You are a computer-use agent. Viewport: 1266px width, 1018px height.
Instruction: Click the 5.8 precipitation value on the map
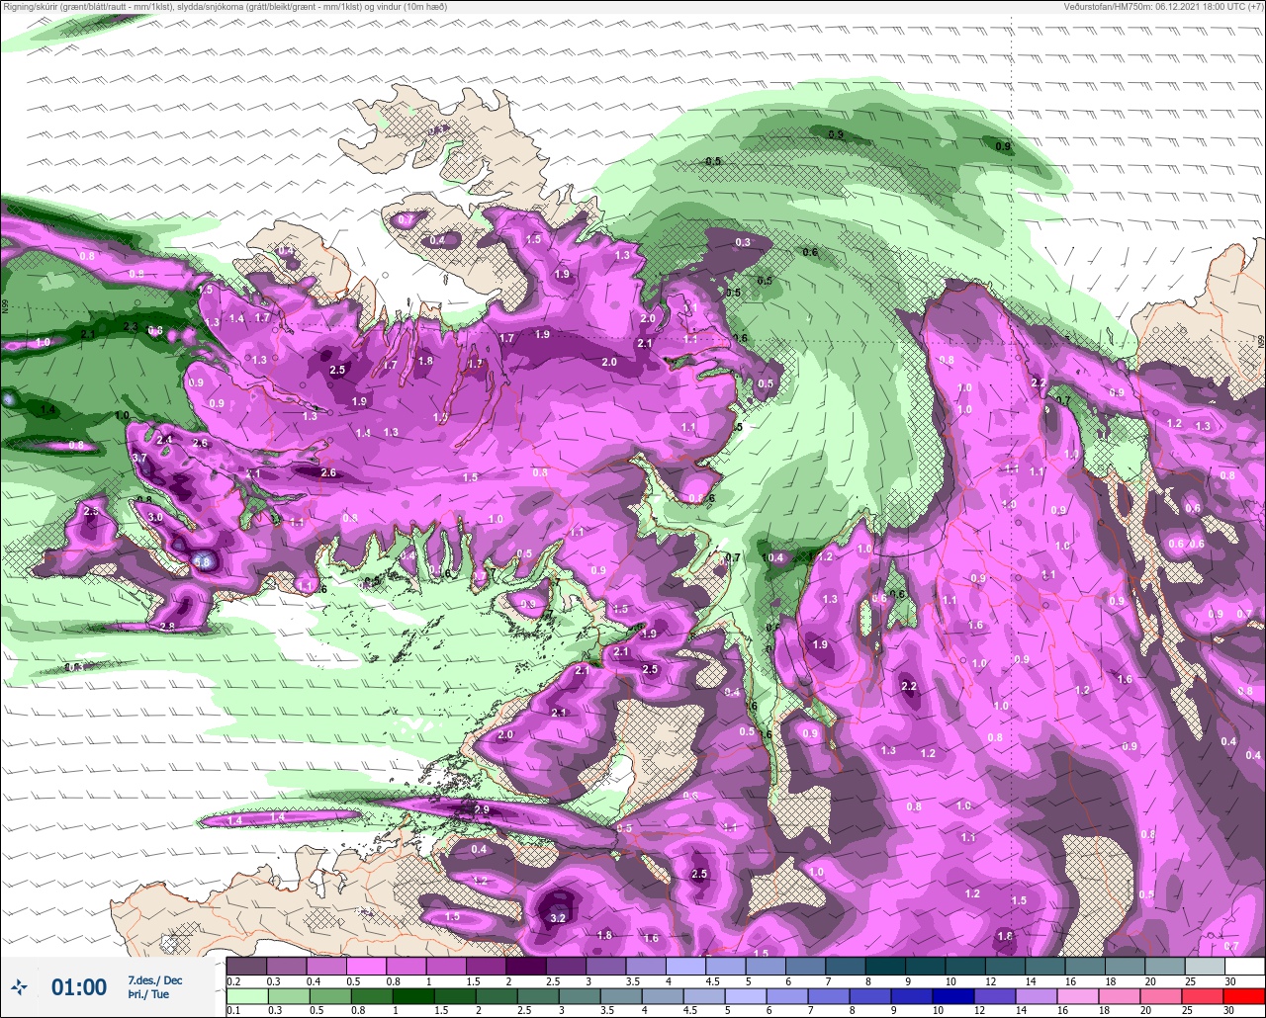tap(203, 561)
